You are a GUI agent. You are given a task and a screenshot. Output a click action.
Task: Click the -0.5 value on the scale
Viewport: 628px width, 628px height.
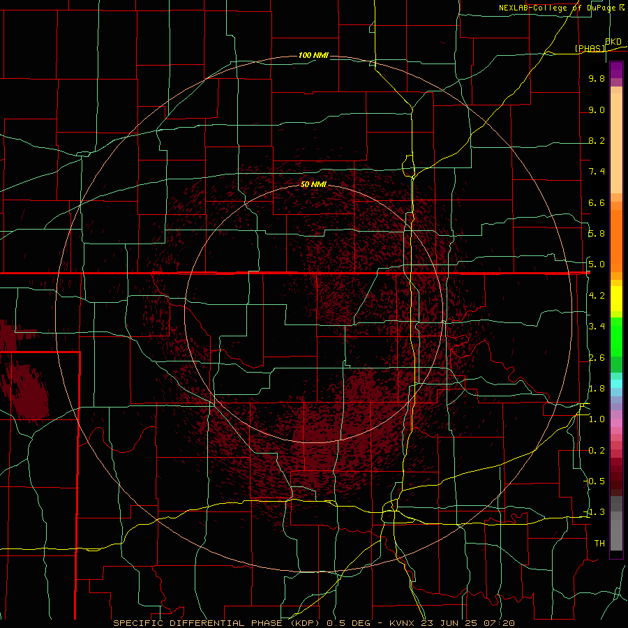click(x=595, y=481)
